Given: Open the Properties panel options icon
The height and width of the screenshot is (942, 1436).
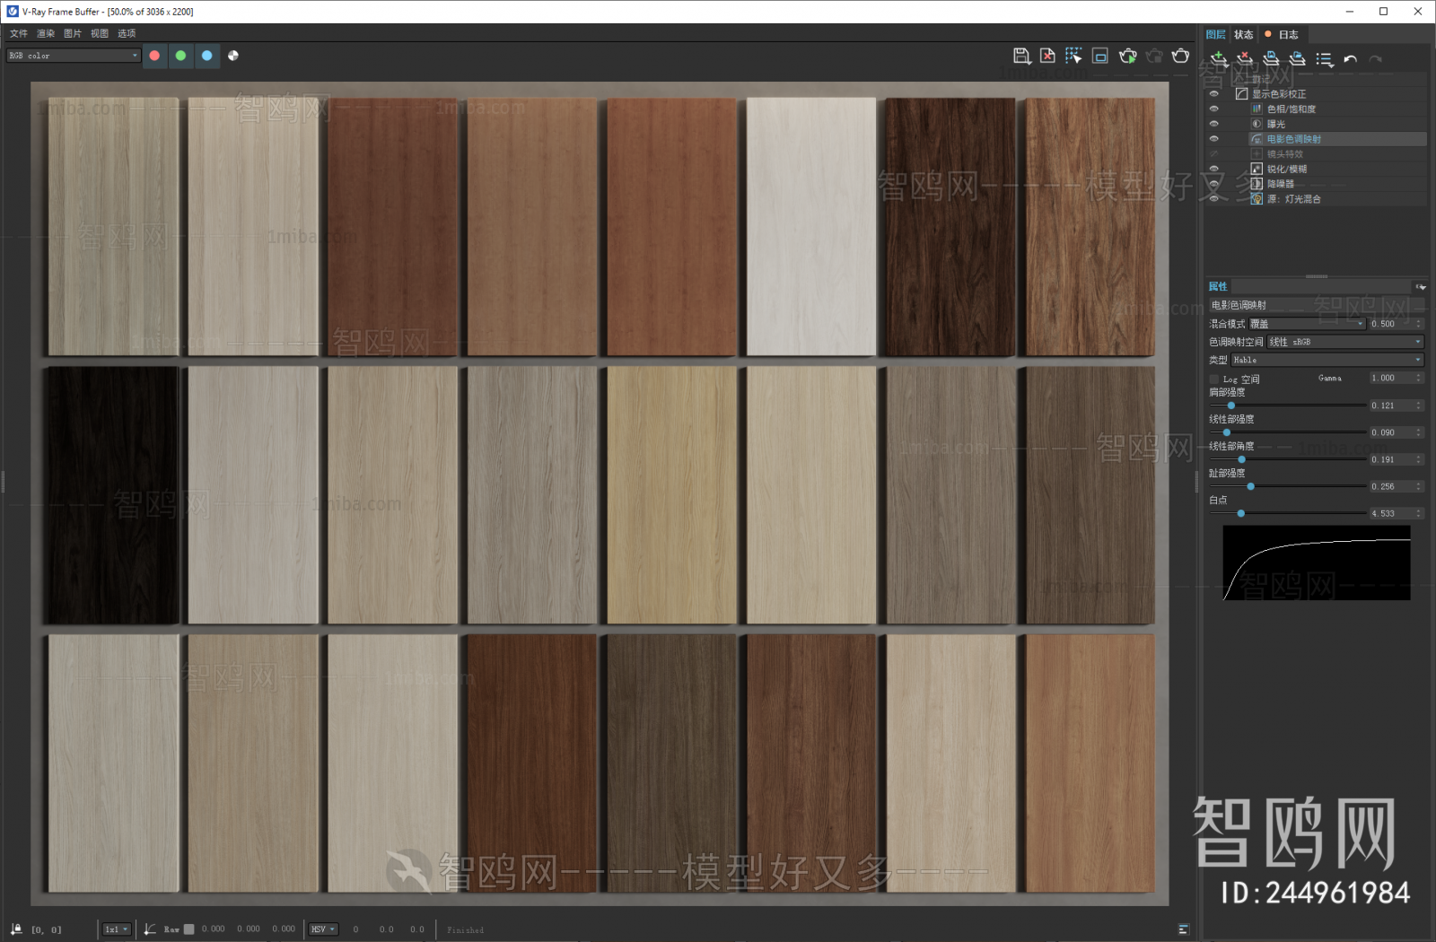Looking at the screenshot, I should tap(1420, 287).
